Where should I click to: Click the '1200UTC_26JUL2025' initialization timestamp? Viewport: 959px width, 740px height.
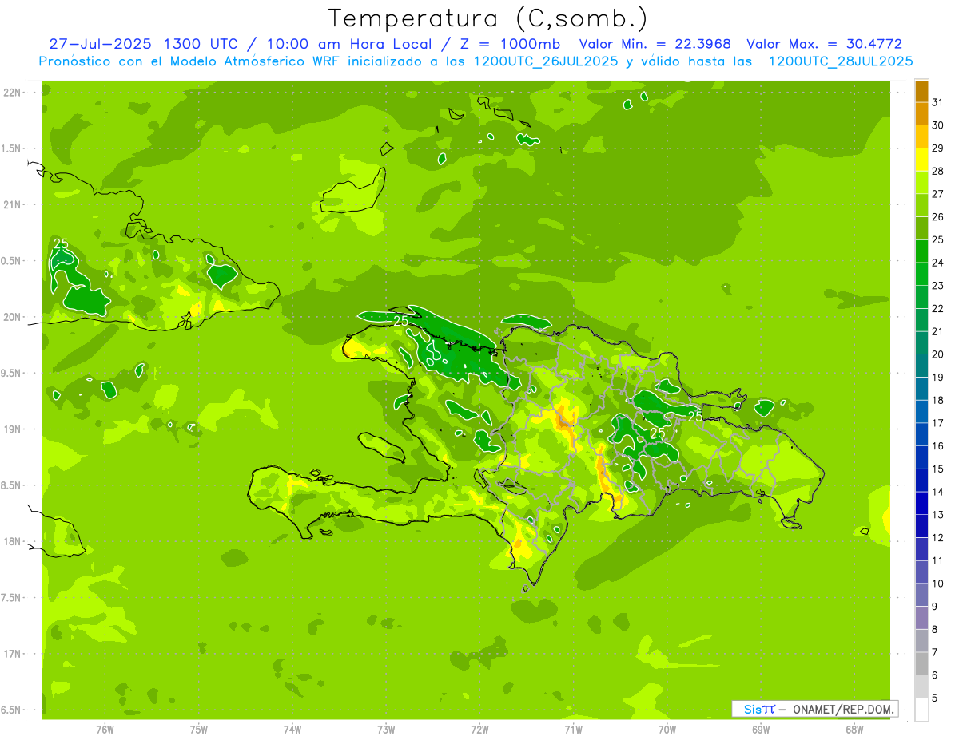click(546, 61)
